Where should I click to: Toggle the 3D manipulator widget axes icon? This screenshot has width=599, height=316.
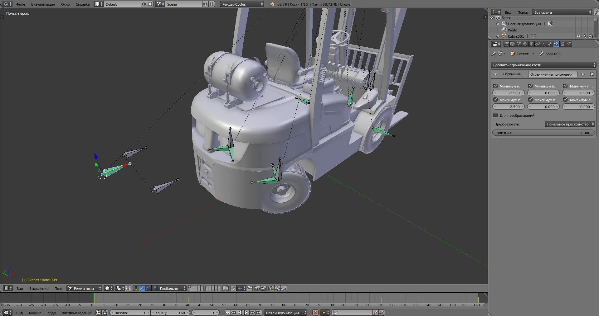coord(136,288)
